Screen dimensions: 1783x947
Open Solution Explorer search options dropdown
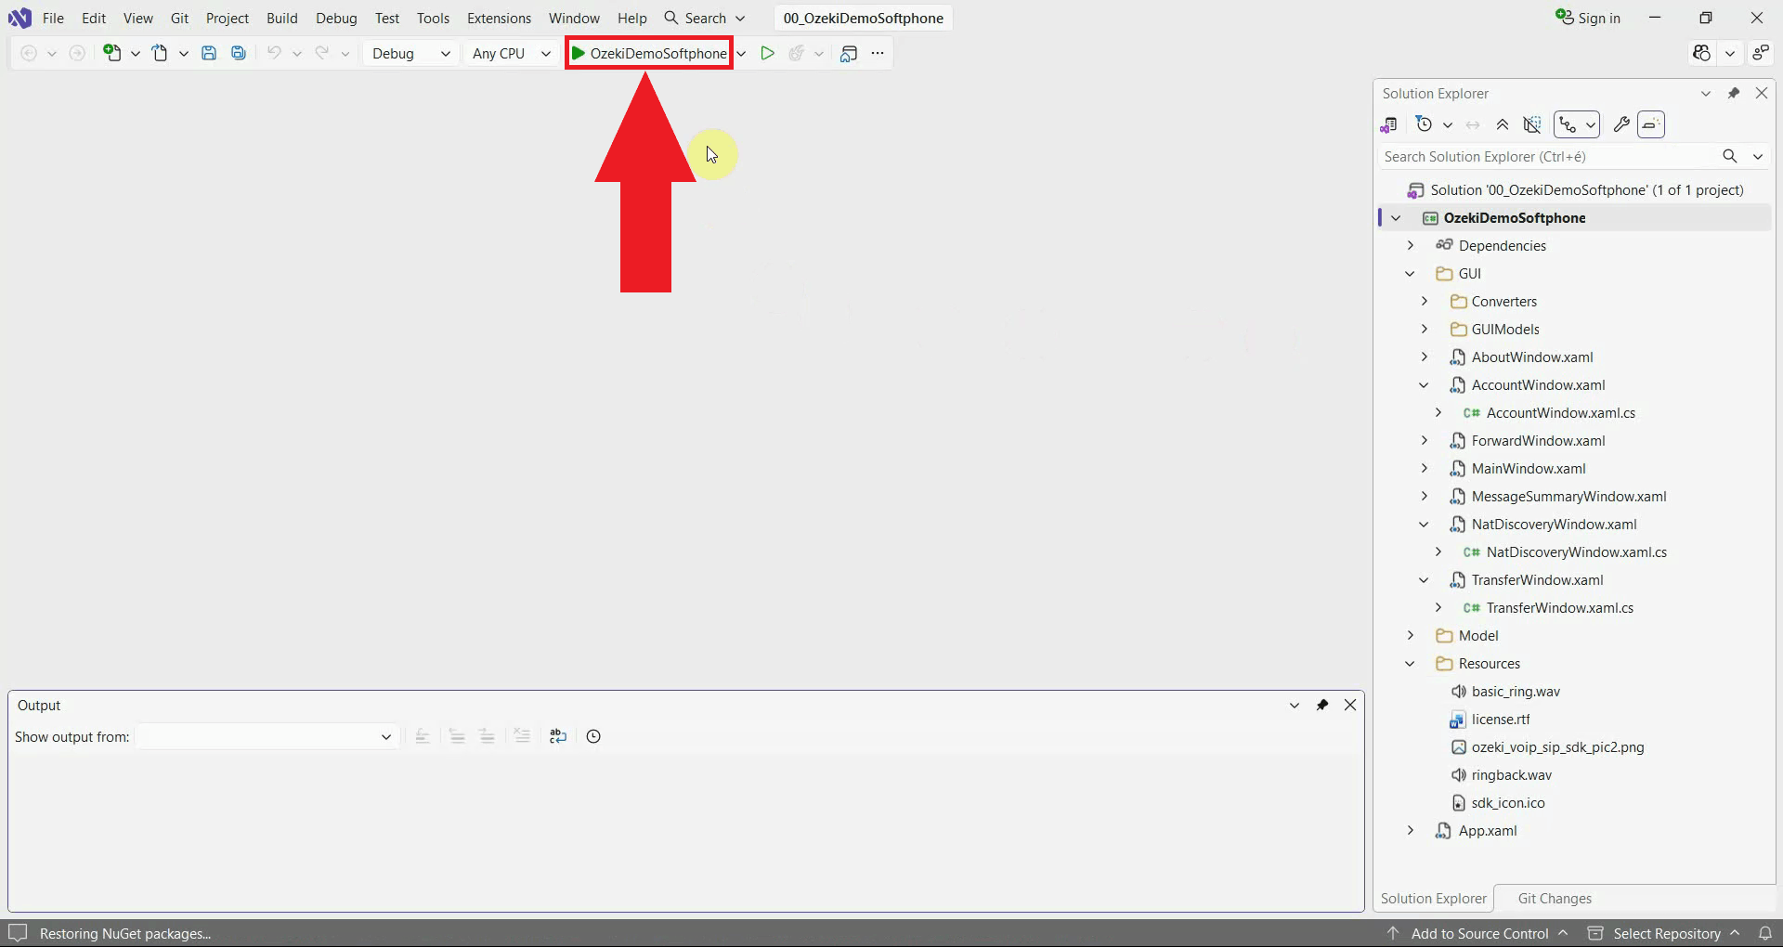(x=1758, y=156)
